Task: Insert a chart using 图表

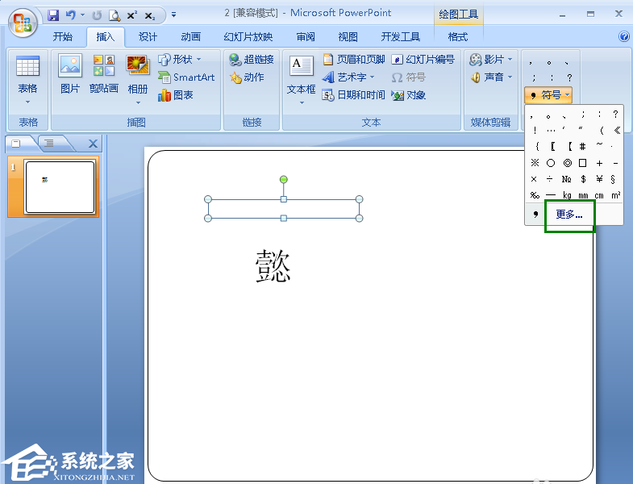Action: click(176, 95)
